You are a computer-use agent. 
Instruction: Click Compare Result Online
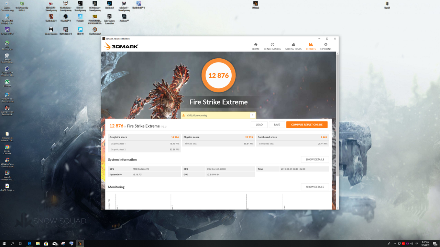coord(307,125)
